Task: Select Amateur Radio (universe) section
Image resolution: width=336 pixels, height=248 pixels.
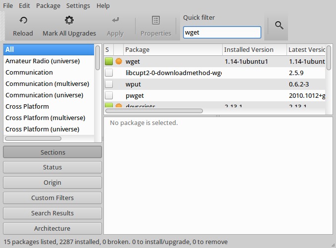Action: (x=48, y=61)
